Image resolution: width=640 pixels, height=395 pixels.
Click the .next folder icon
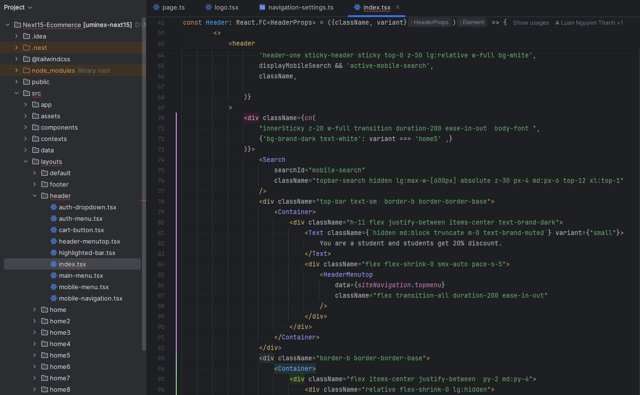[x=27, y=48]
